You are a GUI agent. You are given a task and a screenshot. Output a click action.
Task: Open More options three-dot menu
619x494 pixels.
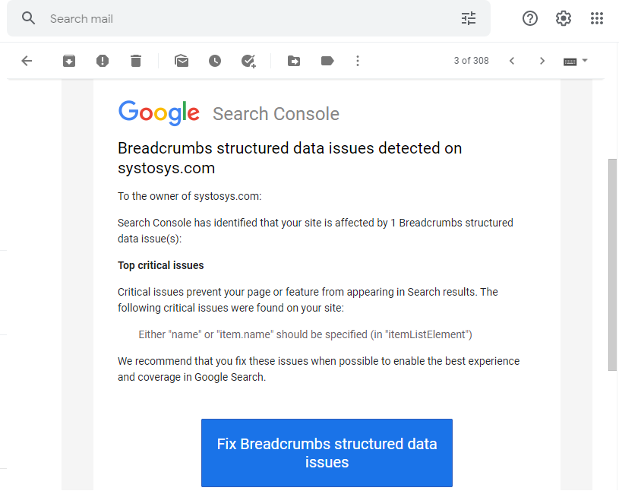[x=358, y=61]
